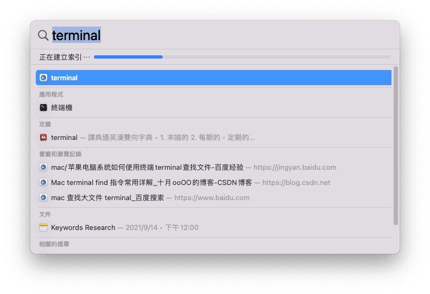This screenshot has width=430, height=294.
Task: Click the results list vertical scrollbar
Action: click(395, 145)
